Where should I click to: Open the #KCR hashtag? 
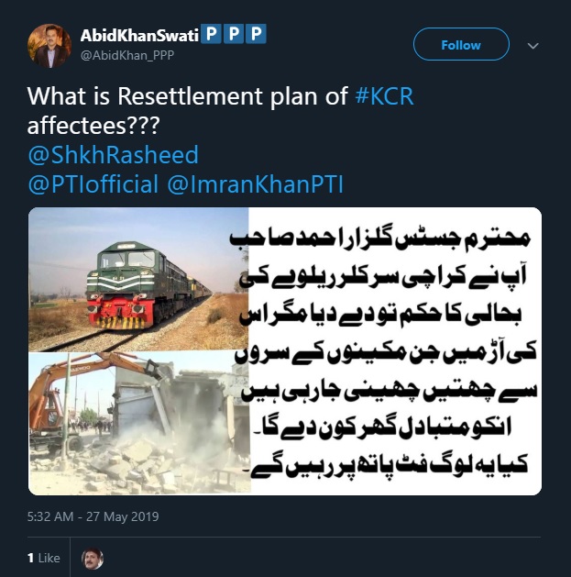pyautogui.click(x=385, y=96)
